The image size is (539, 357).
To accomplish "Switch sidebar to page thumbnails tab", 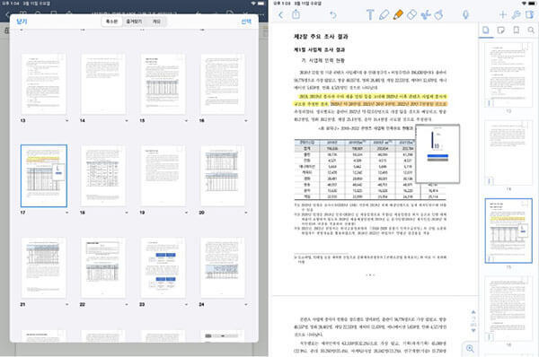I will coord(486,30).
